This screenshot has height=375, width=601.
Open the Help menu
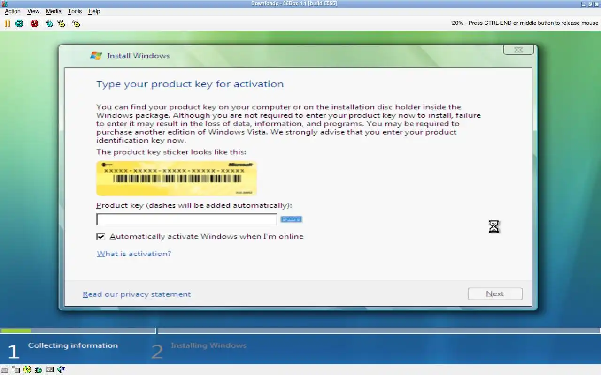[94, 11]
